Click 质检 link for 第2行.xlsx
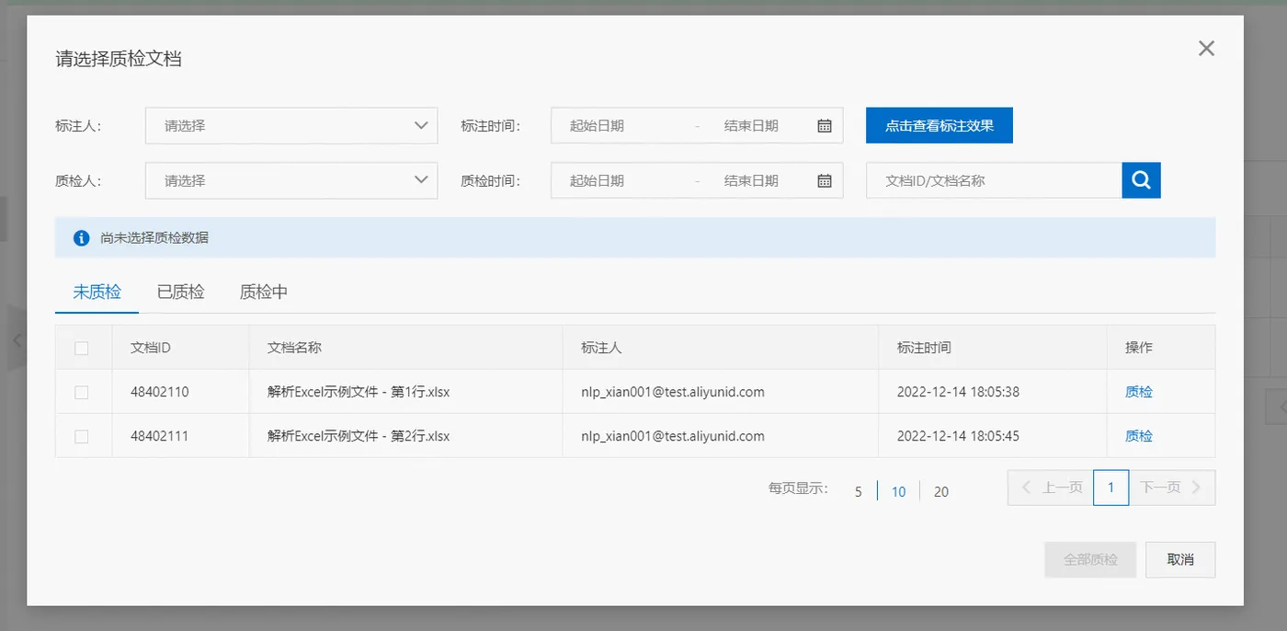This screenshot has height=631, width=1287. [x=1139, y=436]
